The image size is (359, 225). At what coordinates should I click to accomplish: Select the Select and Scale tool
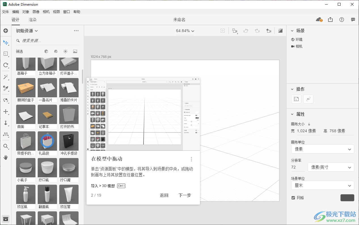(x=6, y=54)
